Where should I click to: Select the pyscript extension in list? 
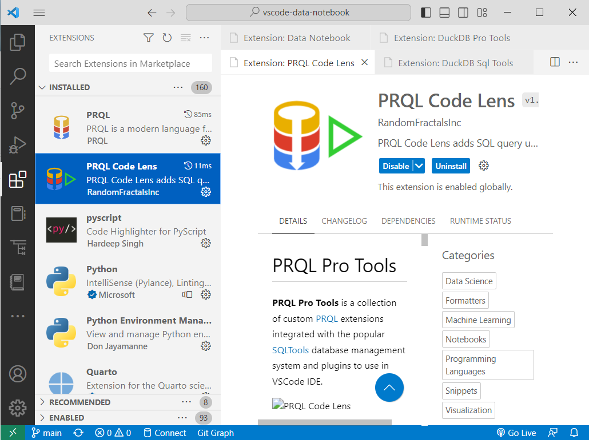click(x=128, y=230)
